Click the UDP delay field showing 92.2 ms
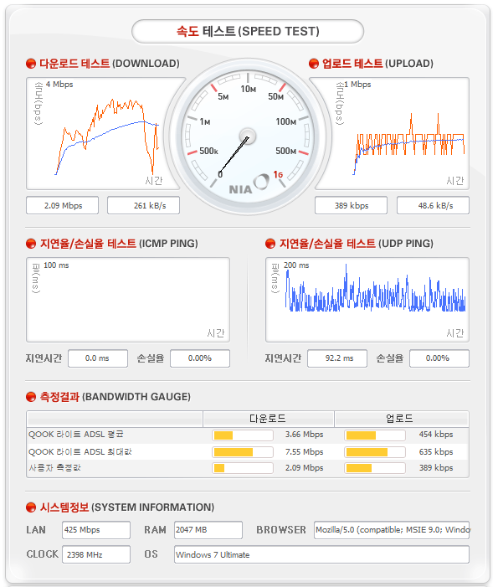 [x=337, y=358]
